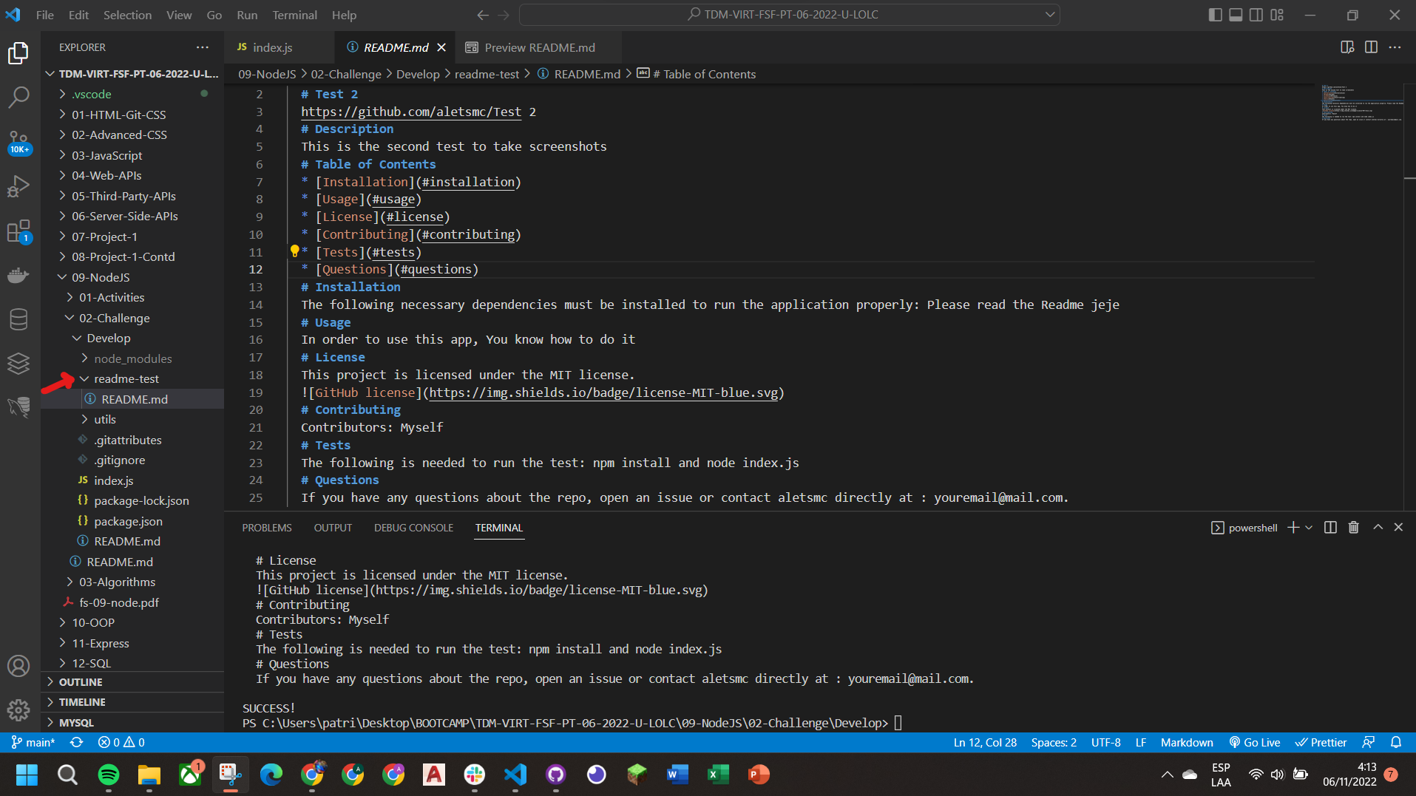The width and height of the screenshot is (1416, 796).
Task: Open the Manage gear icon
Action: point(18,710)
